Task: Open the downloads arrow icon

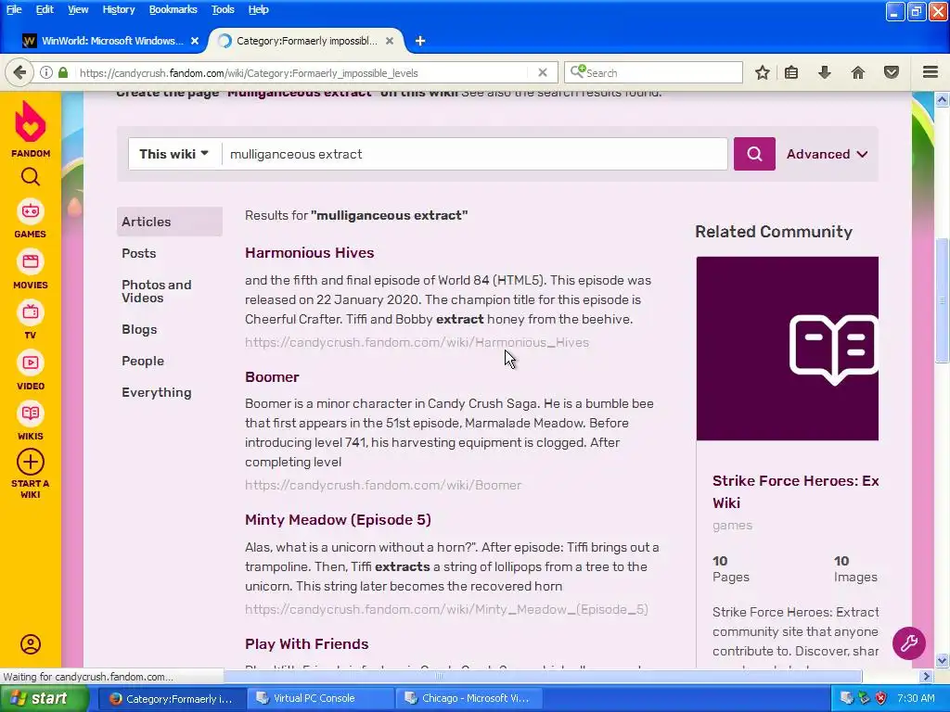Action: (x=824, y=72)
